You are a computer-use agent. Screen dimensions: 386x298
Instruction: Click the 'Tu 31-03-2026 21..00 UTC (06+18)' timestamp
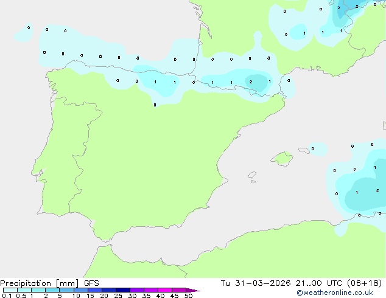[301, 283]
